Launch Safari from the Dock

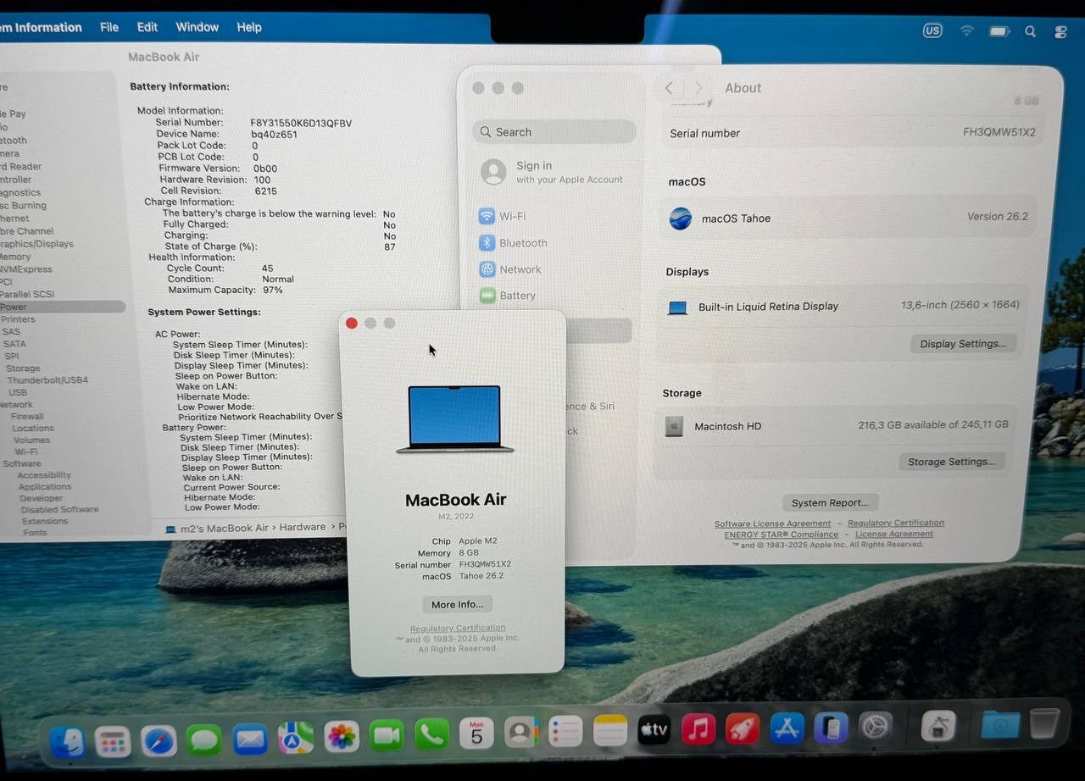(159, 741)
